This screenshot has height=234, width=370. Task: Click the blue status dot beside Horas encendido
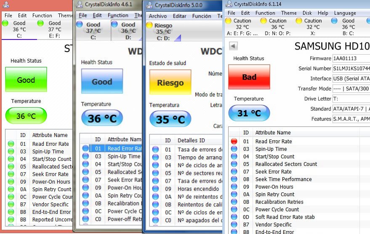155,189
